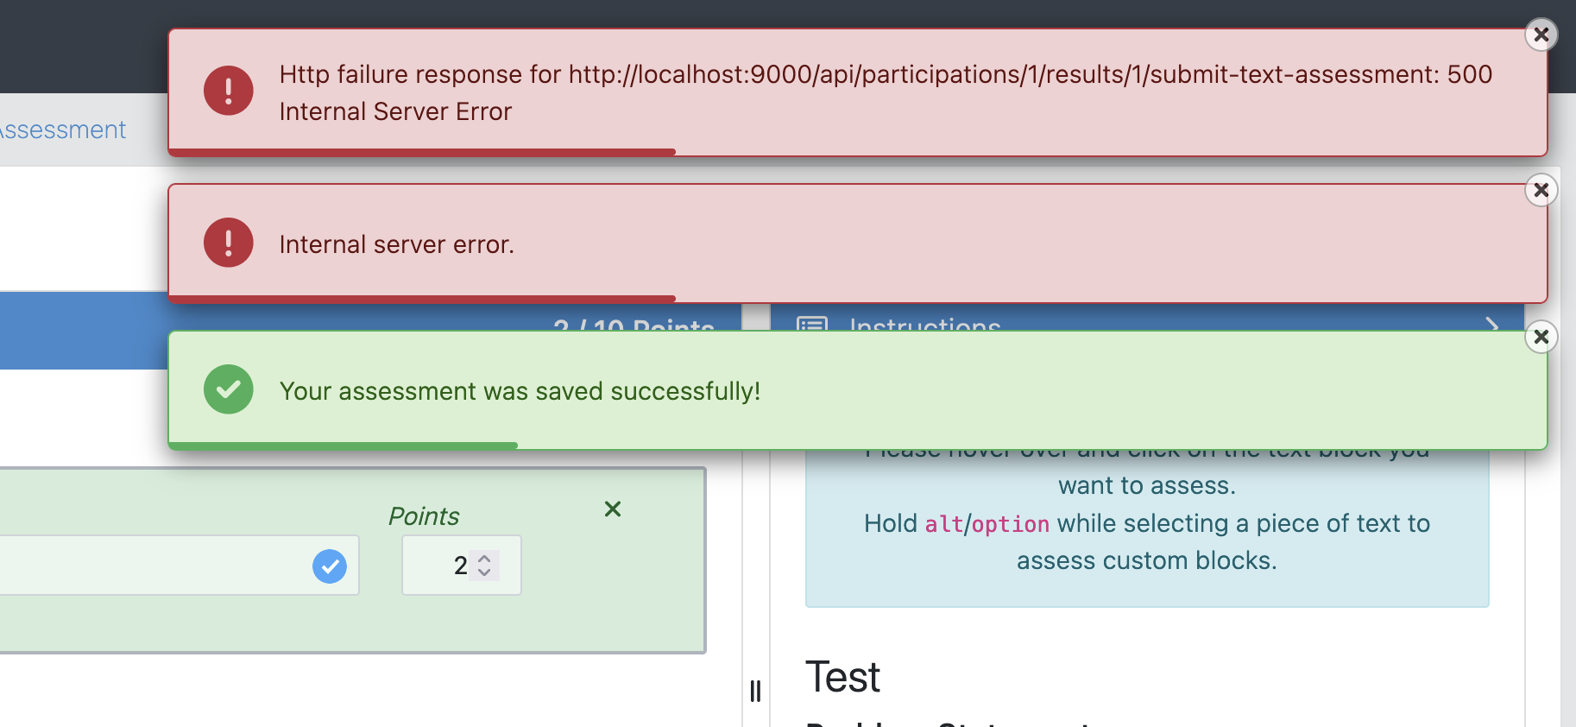1576x727 pixels.
Task: Open the Assessment tab
Action: click(61, 129)
